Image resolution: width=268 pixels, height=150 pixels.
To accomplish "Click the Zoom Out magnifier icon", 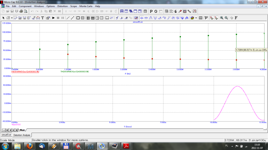I will (226, 18).
